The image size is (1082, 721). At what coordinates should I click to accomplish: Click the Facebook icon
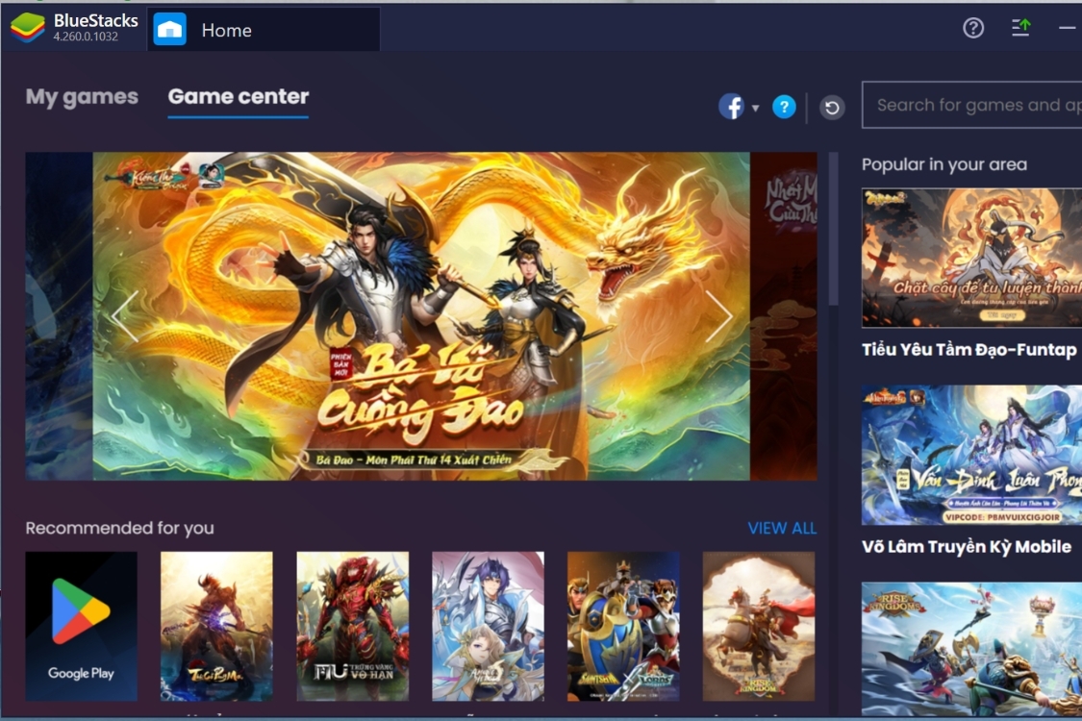tap(732, 107)
